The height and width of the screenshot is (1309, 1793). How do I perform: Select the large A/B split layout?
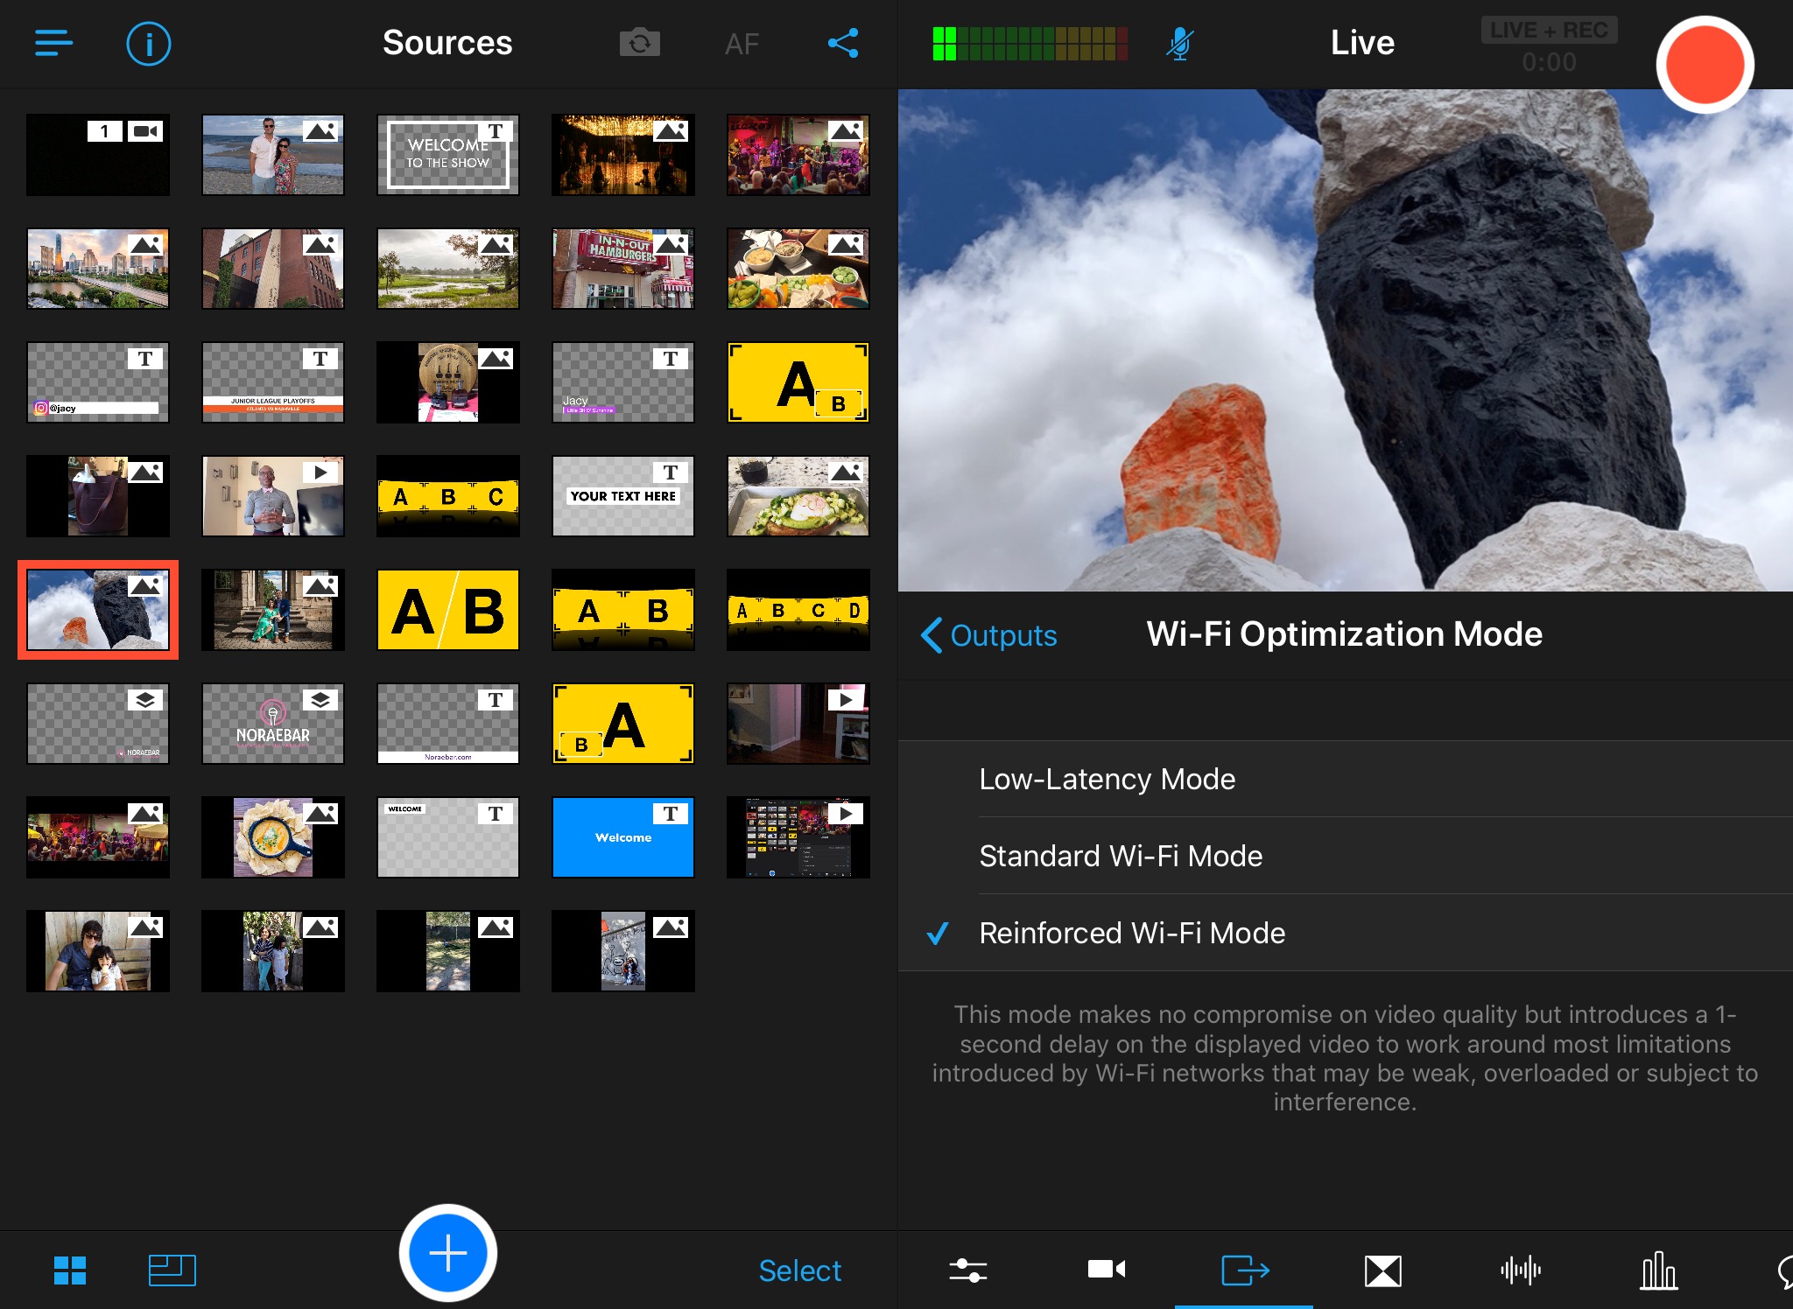pos(448,610)
